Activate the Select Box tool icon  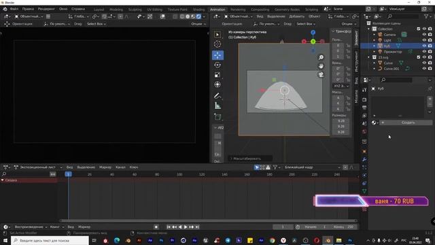(217, 35)
